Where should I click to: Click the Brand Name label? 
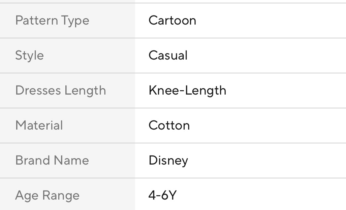[x=52, y=161]
